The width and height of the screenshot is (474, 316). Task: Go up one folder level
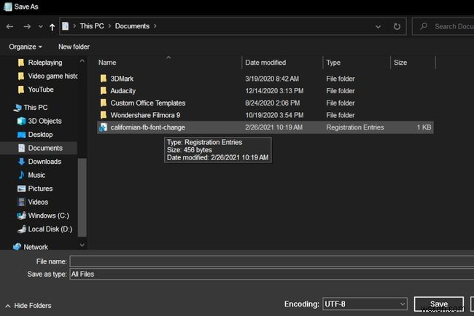[52, 27]
